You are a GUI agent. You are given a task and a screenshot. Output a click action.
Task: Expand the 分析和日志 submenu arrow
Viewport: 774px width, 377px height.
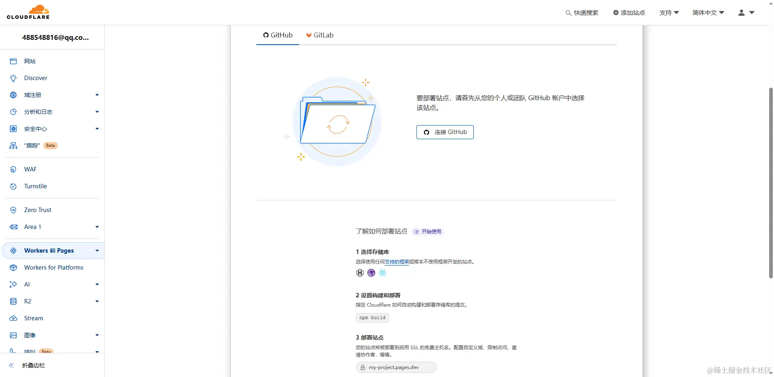(x=97, y=112)
